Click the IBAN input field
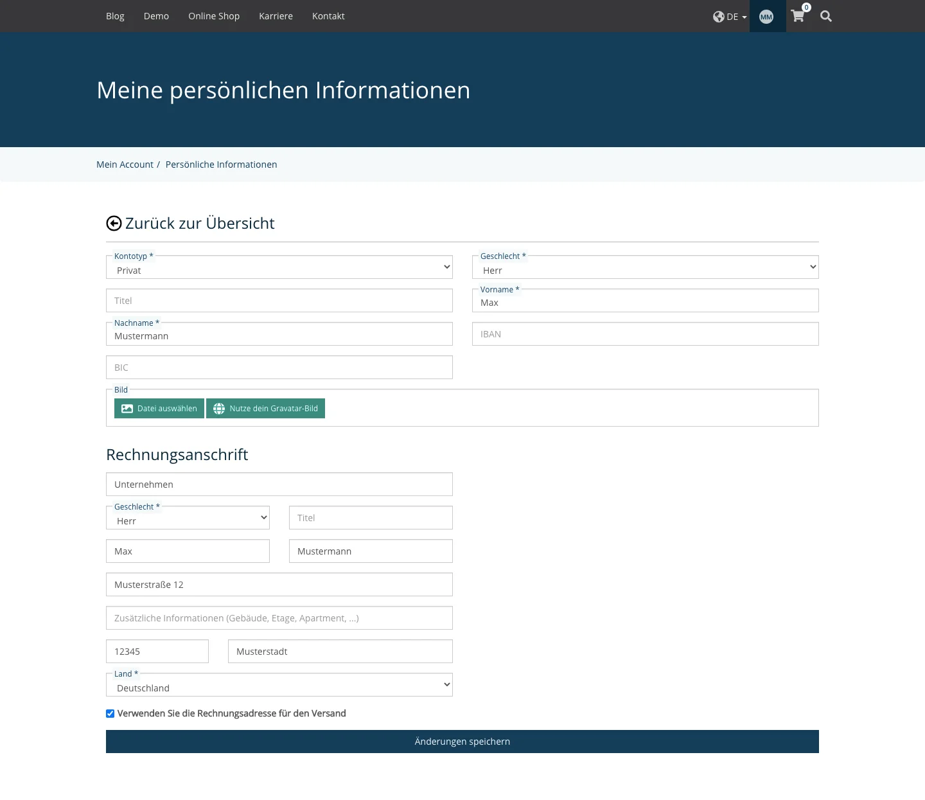 645,333
